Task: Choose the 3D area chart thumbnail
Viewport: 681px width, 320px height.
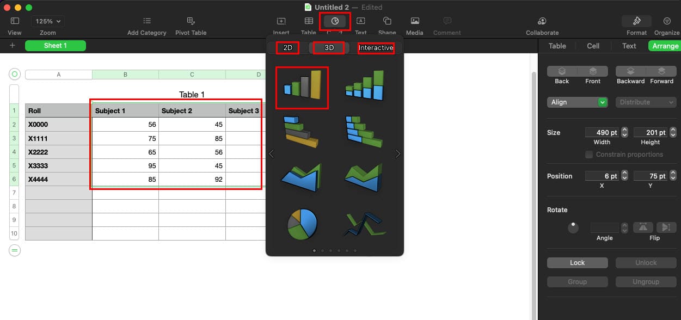Action: coord(302,177)
